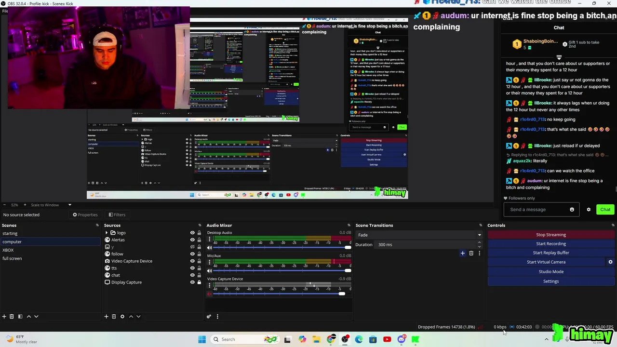
Task: Mute Desktop Audio
Action: click(209, 247)
